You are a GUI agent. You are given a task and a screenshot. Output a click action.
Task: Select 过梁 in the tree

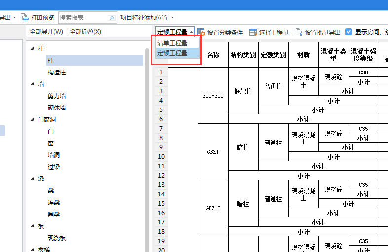(x=54, y=167)
